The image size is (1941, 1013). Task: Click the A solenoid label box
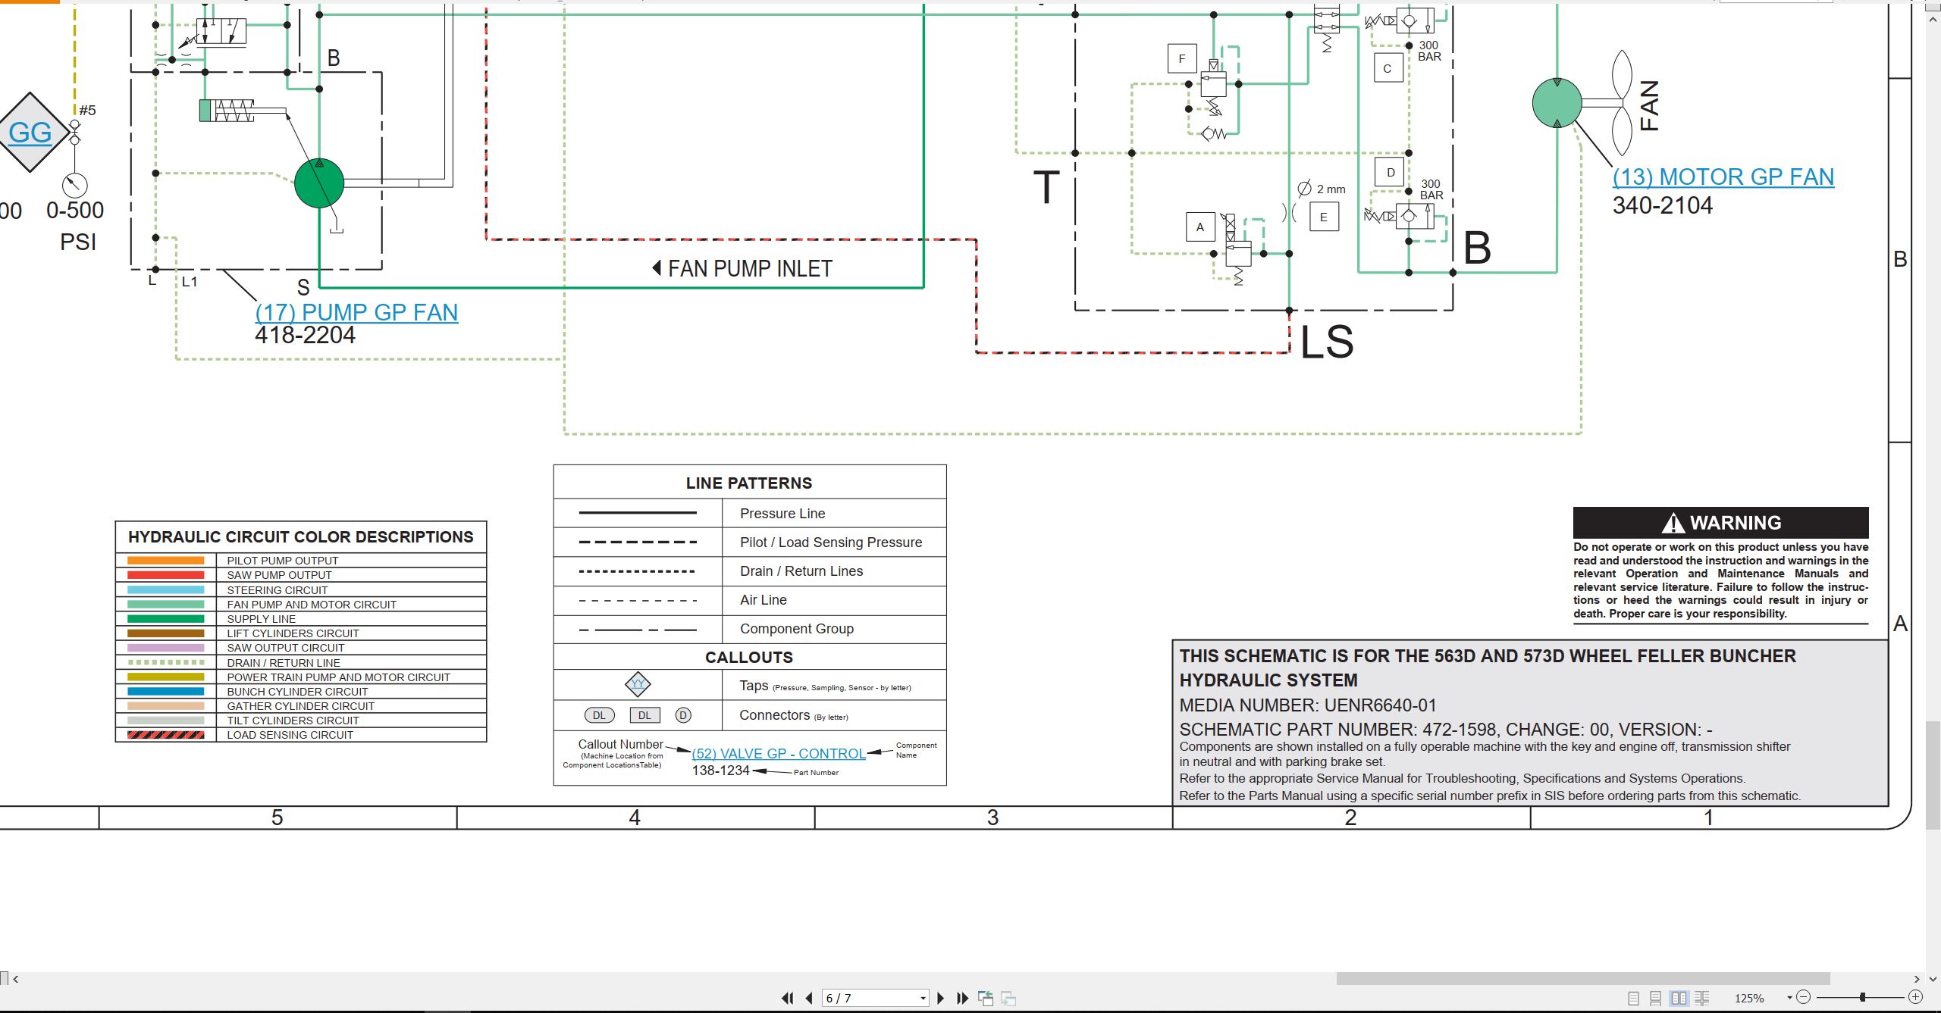(x=1200, y=227)
